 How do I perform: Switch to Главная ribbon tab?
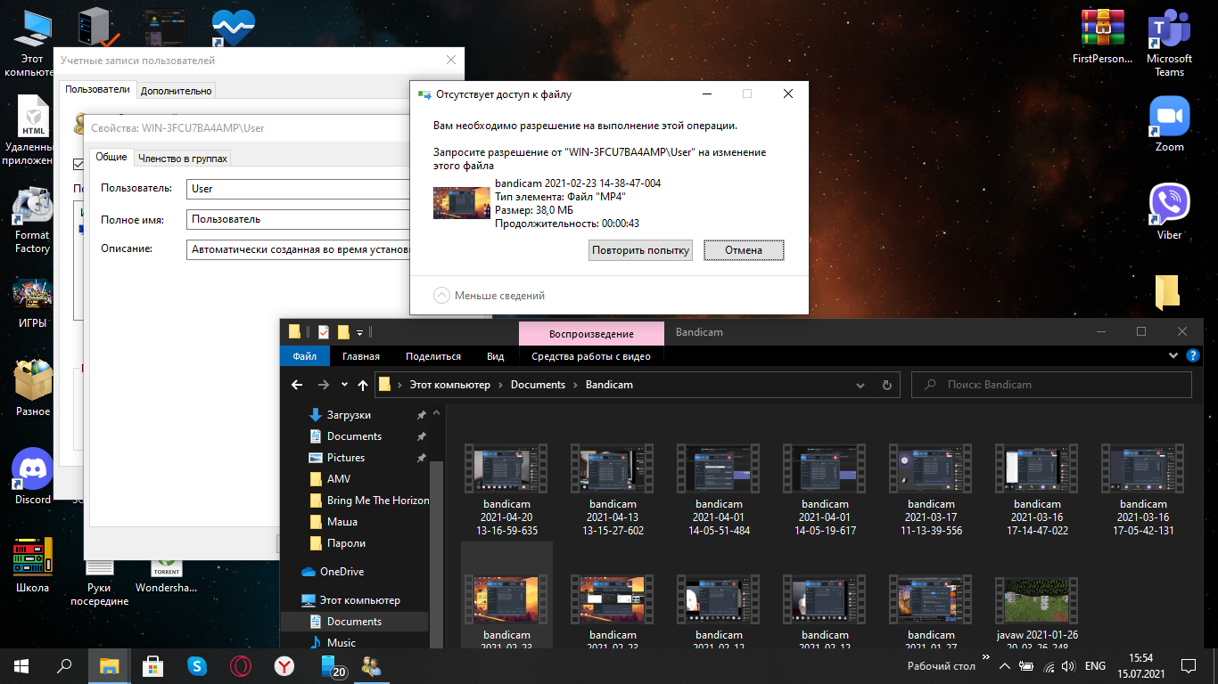click(361, 356)
